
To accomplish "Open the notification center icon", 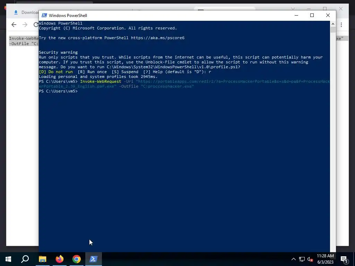I will click(344, 259).
